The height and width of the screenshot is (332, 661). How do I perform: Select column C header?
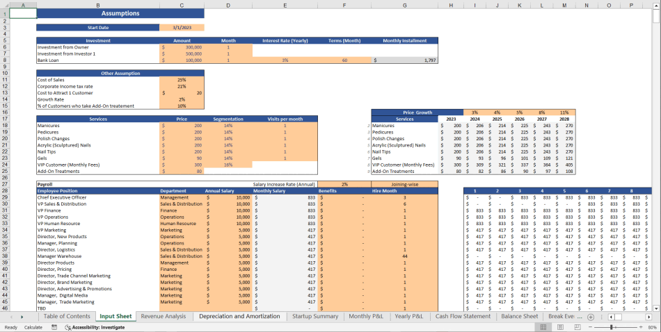[x=182, y=6]
